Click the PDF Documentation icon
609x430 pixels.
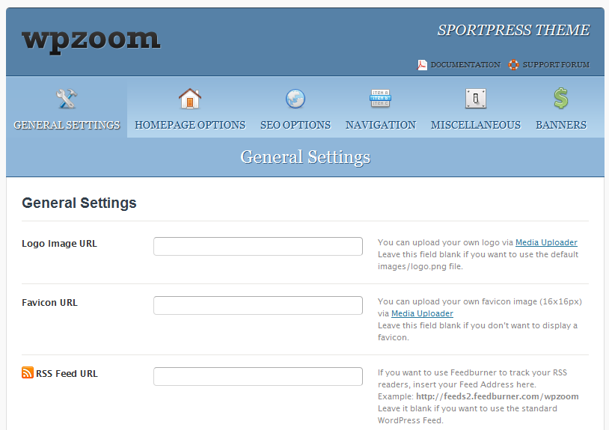click(422, 65)
